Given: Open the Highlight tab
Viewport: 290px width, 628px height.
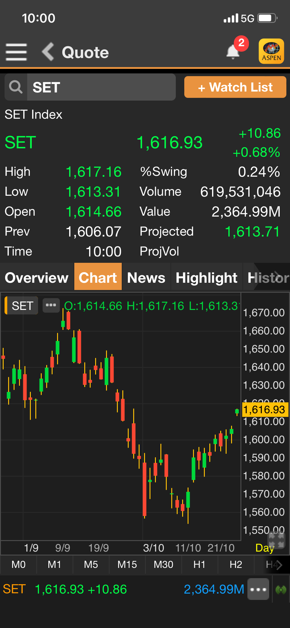Looking at the screenshot, I should tap(207, 277).
